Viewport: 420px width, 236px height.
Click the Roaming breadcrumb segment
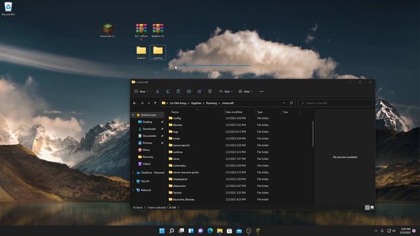point(211,103)
